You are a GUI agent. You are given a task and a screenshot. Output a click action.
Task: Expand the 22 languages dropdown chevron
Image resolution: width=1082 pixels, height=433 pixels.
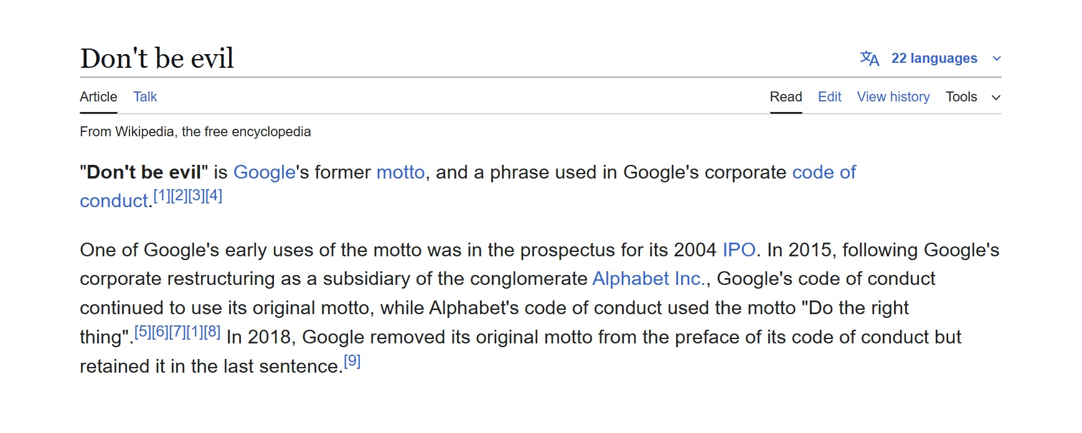click(997, 58)
